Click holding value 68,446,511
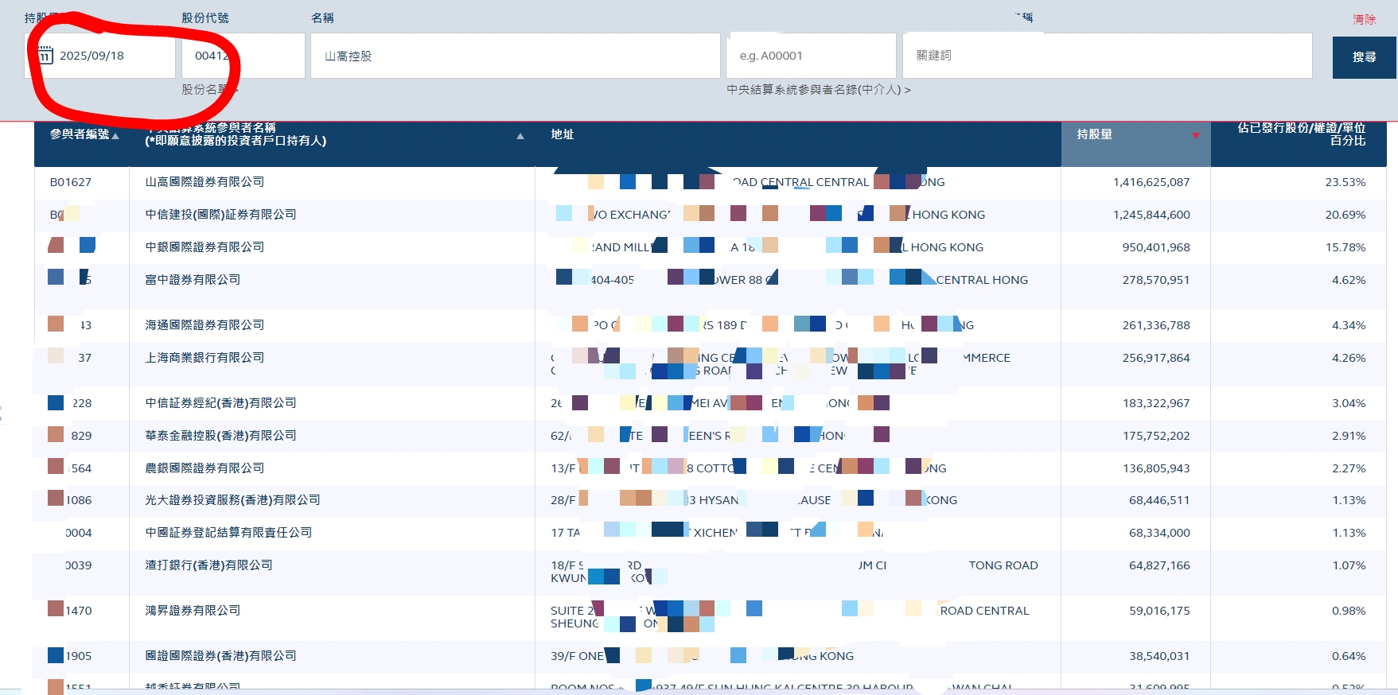The image size is (1398, 695). click(1159, 500)
